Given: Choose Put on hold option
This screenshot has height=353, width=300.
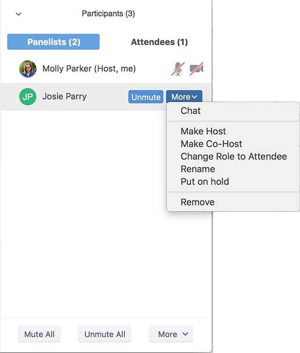Looking at the screenshot, I should [205, 182].
